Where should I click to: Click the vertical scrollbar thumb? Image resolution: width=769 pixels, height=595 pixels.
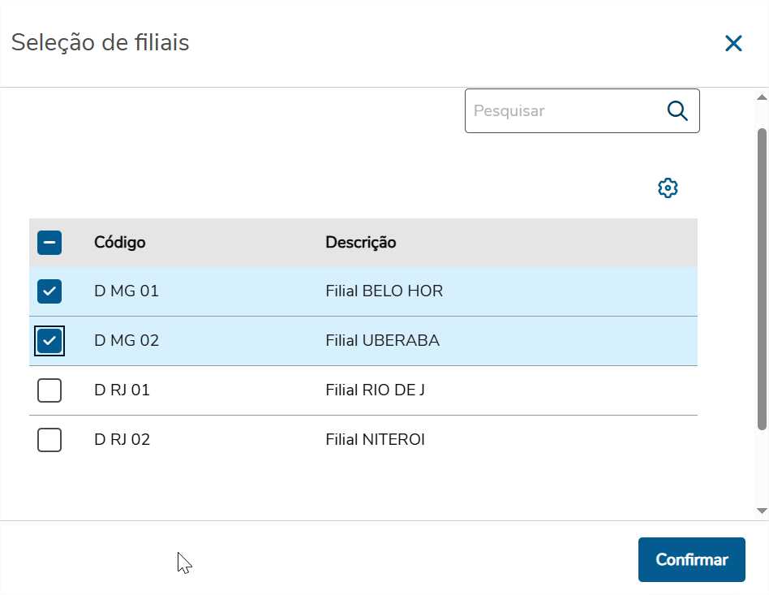762,276
